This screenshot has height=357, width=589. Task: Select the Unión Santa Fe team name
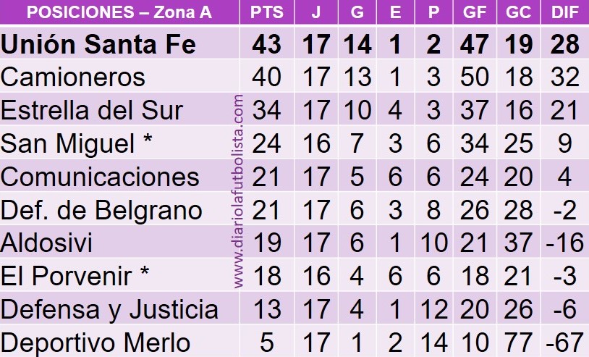[98, 44]
